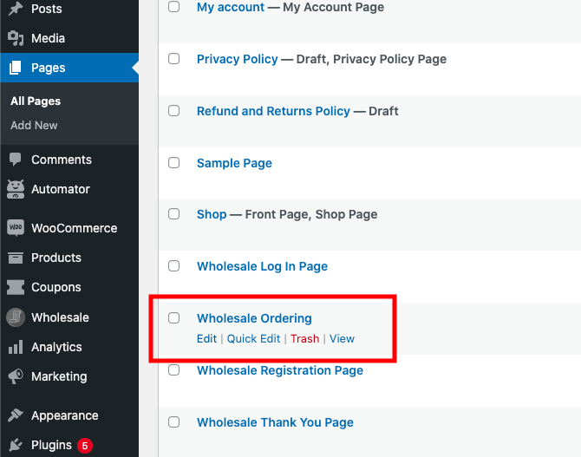Click the Coupons ticket icon
The width and height of the screenshot is (581, 457).
(16, 287)
